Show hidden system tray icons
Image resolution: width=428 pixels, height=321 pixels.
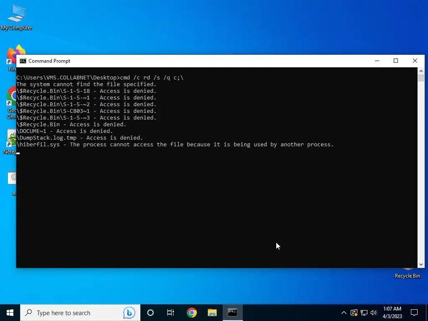(344, 313)
